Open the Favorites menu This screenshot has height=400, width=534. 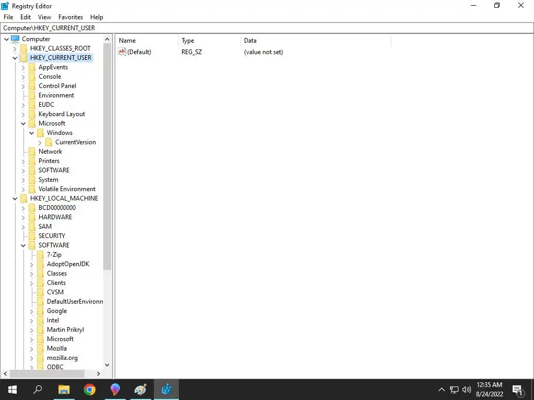(x=70, y=17)
